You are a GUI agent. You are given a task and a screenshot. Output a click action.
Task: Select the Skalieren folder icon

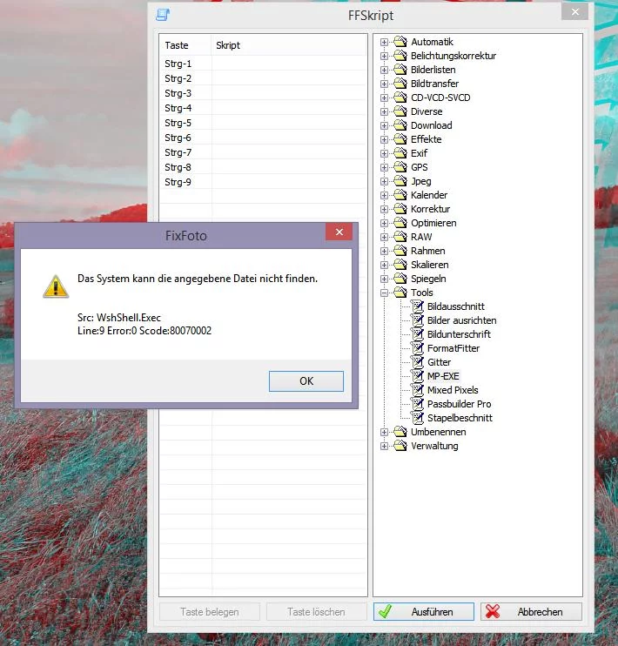point(400,265)
